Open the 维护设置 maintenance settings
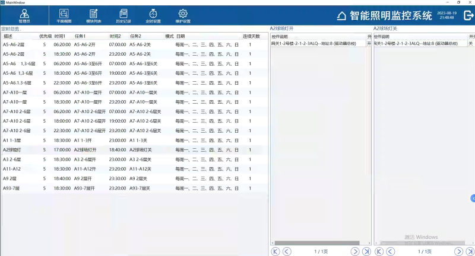Screen dimensions: 475x256 click(183, 15)
